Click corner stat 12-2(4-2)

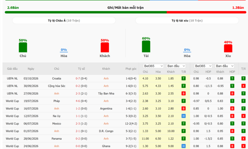[131, 123]
